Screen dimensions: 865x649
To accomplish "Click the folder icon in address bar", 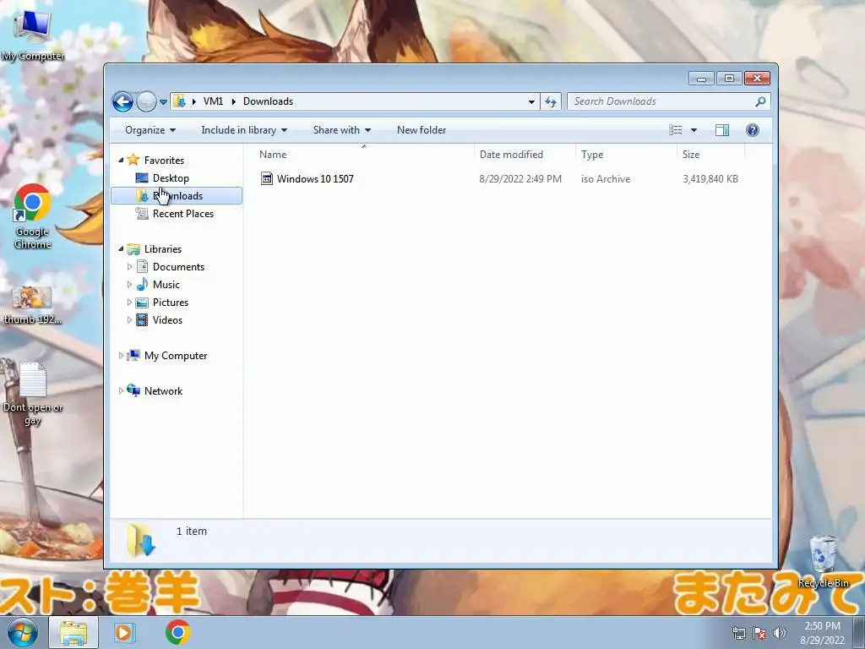I will 179,101.
